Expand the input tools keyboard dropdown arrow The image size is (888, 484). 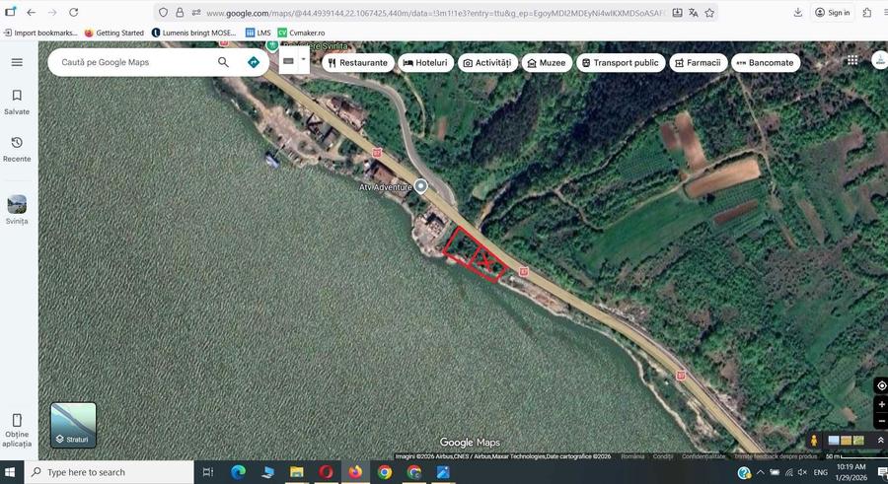[x=303, y=60]
